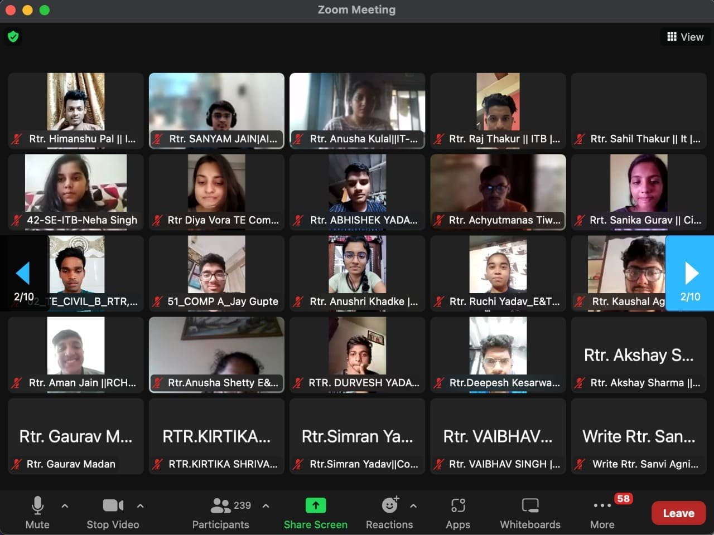Image resolution: width=714 pixels, height=535 pixels.
Task: Expand the arrow next to Reactions
Action: point(413,505)
